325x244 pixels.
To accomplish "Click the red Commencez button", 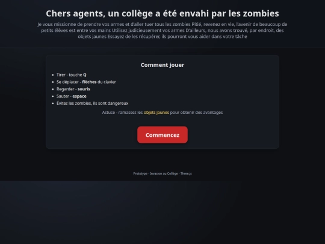I will [162, 135].
